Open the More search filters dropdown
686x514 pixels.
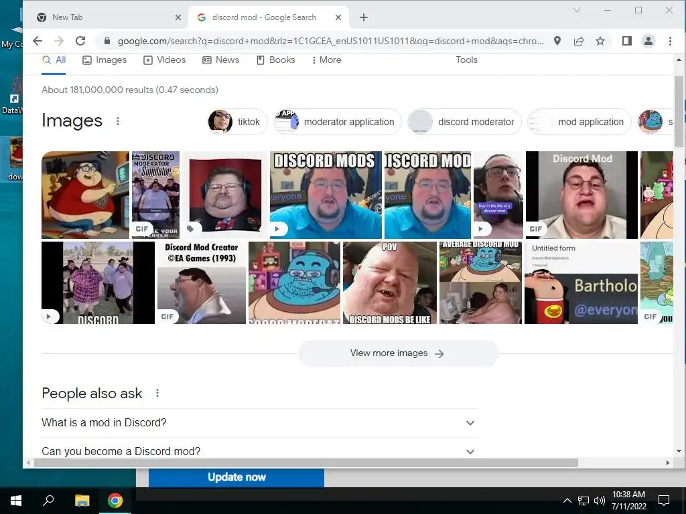[326, 60]
